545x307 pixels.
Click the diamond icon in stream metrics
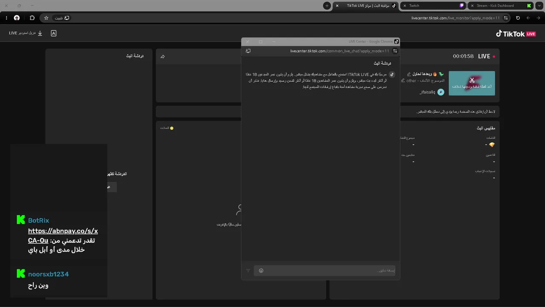coord(492,145)
